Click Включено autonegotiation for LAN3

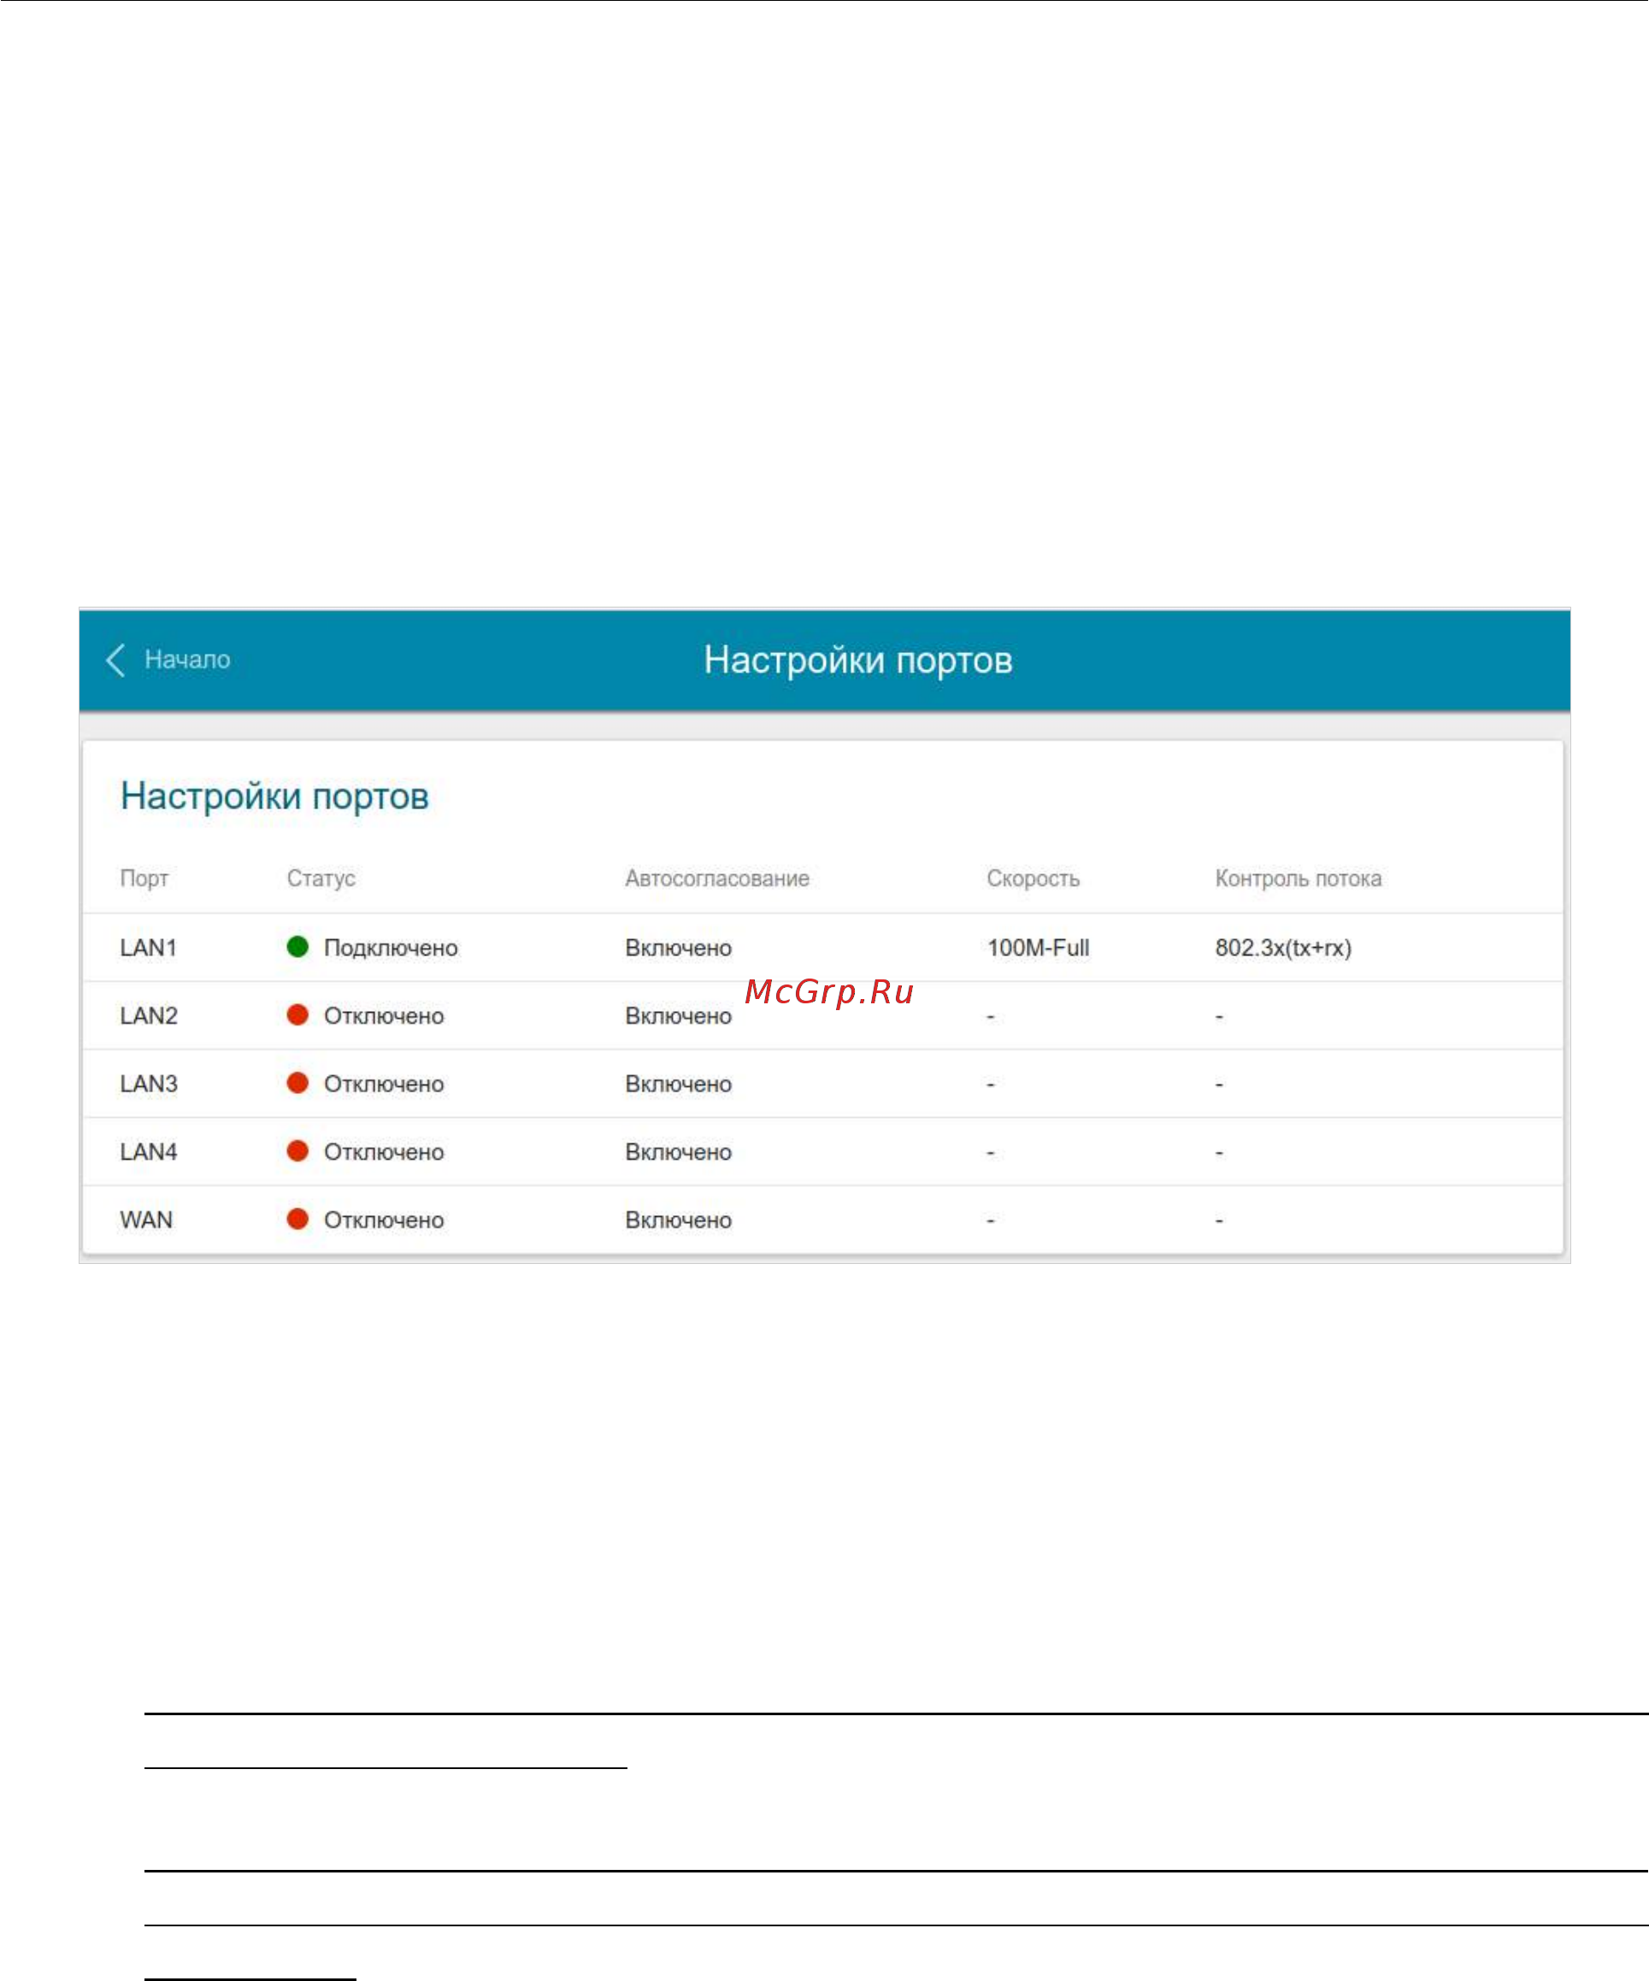click(678, 1084)
